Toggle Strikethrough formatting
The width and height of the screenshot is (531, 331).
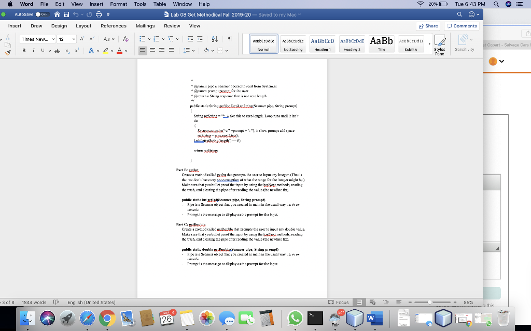click(57, 51)
